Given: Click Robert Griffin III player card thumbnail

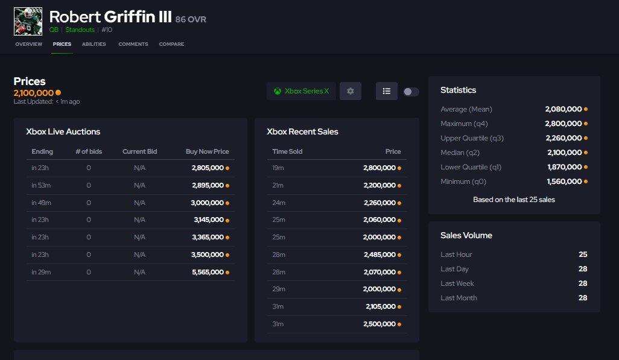Looking at the screenshot, I should point(28,21).
